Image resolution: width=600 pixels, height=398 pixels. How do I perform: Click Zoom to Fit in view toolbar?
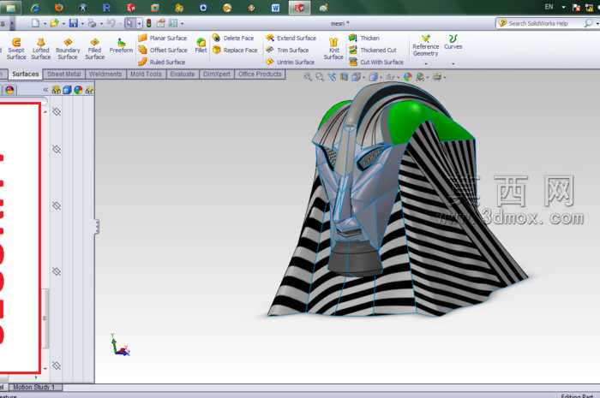pyautogui.click(x=308, y=77)
